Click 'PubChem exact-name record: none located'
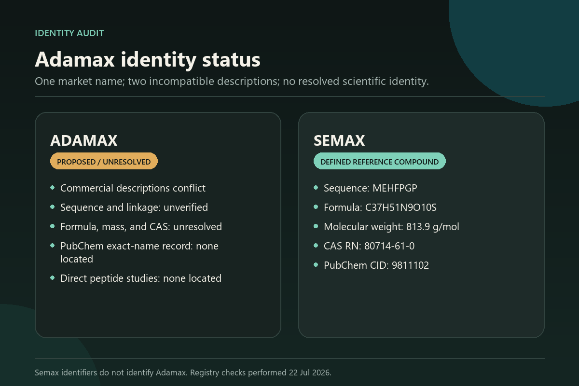579x386 pixels. [x=139, y=252]
